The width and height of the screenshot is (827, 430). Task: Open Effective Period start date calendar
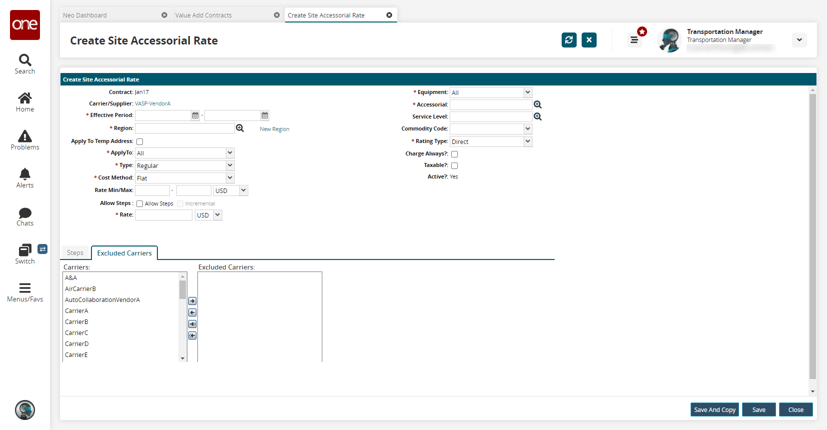(x=195, y=115)
